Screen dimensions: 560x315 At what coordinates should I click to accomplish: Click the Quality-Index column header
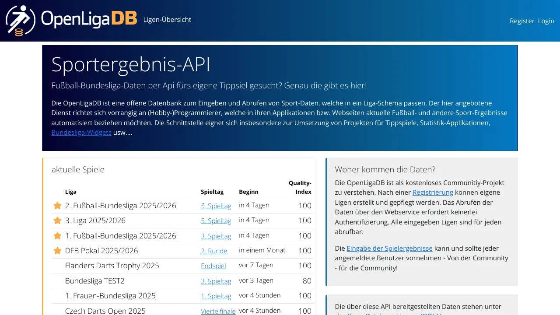click(300, 187)
